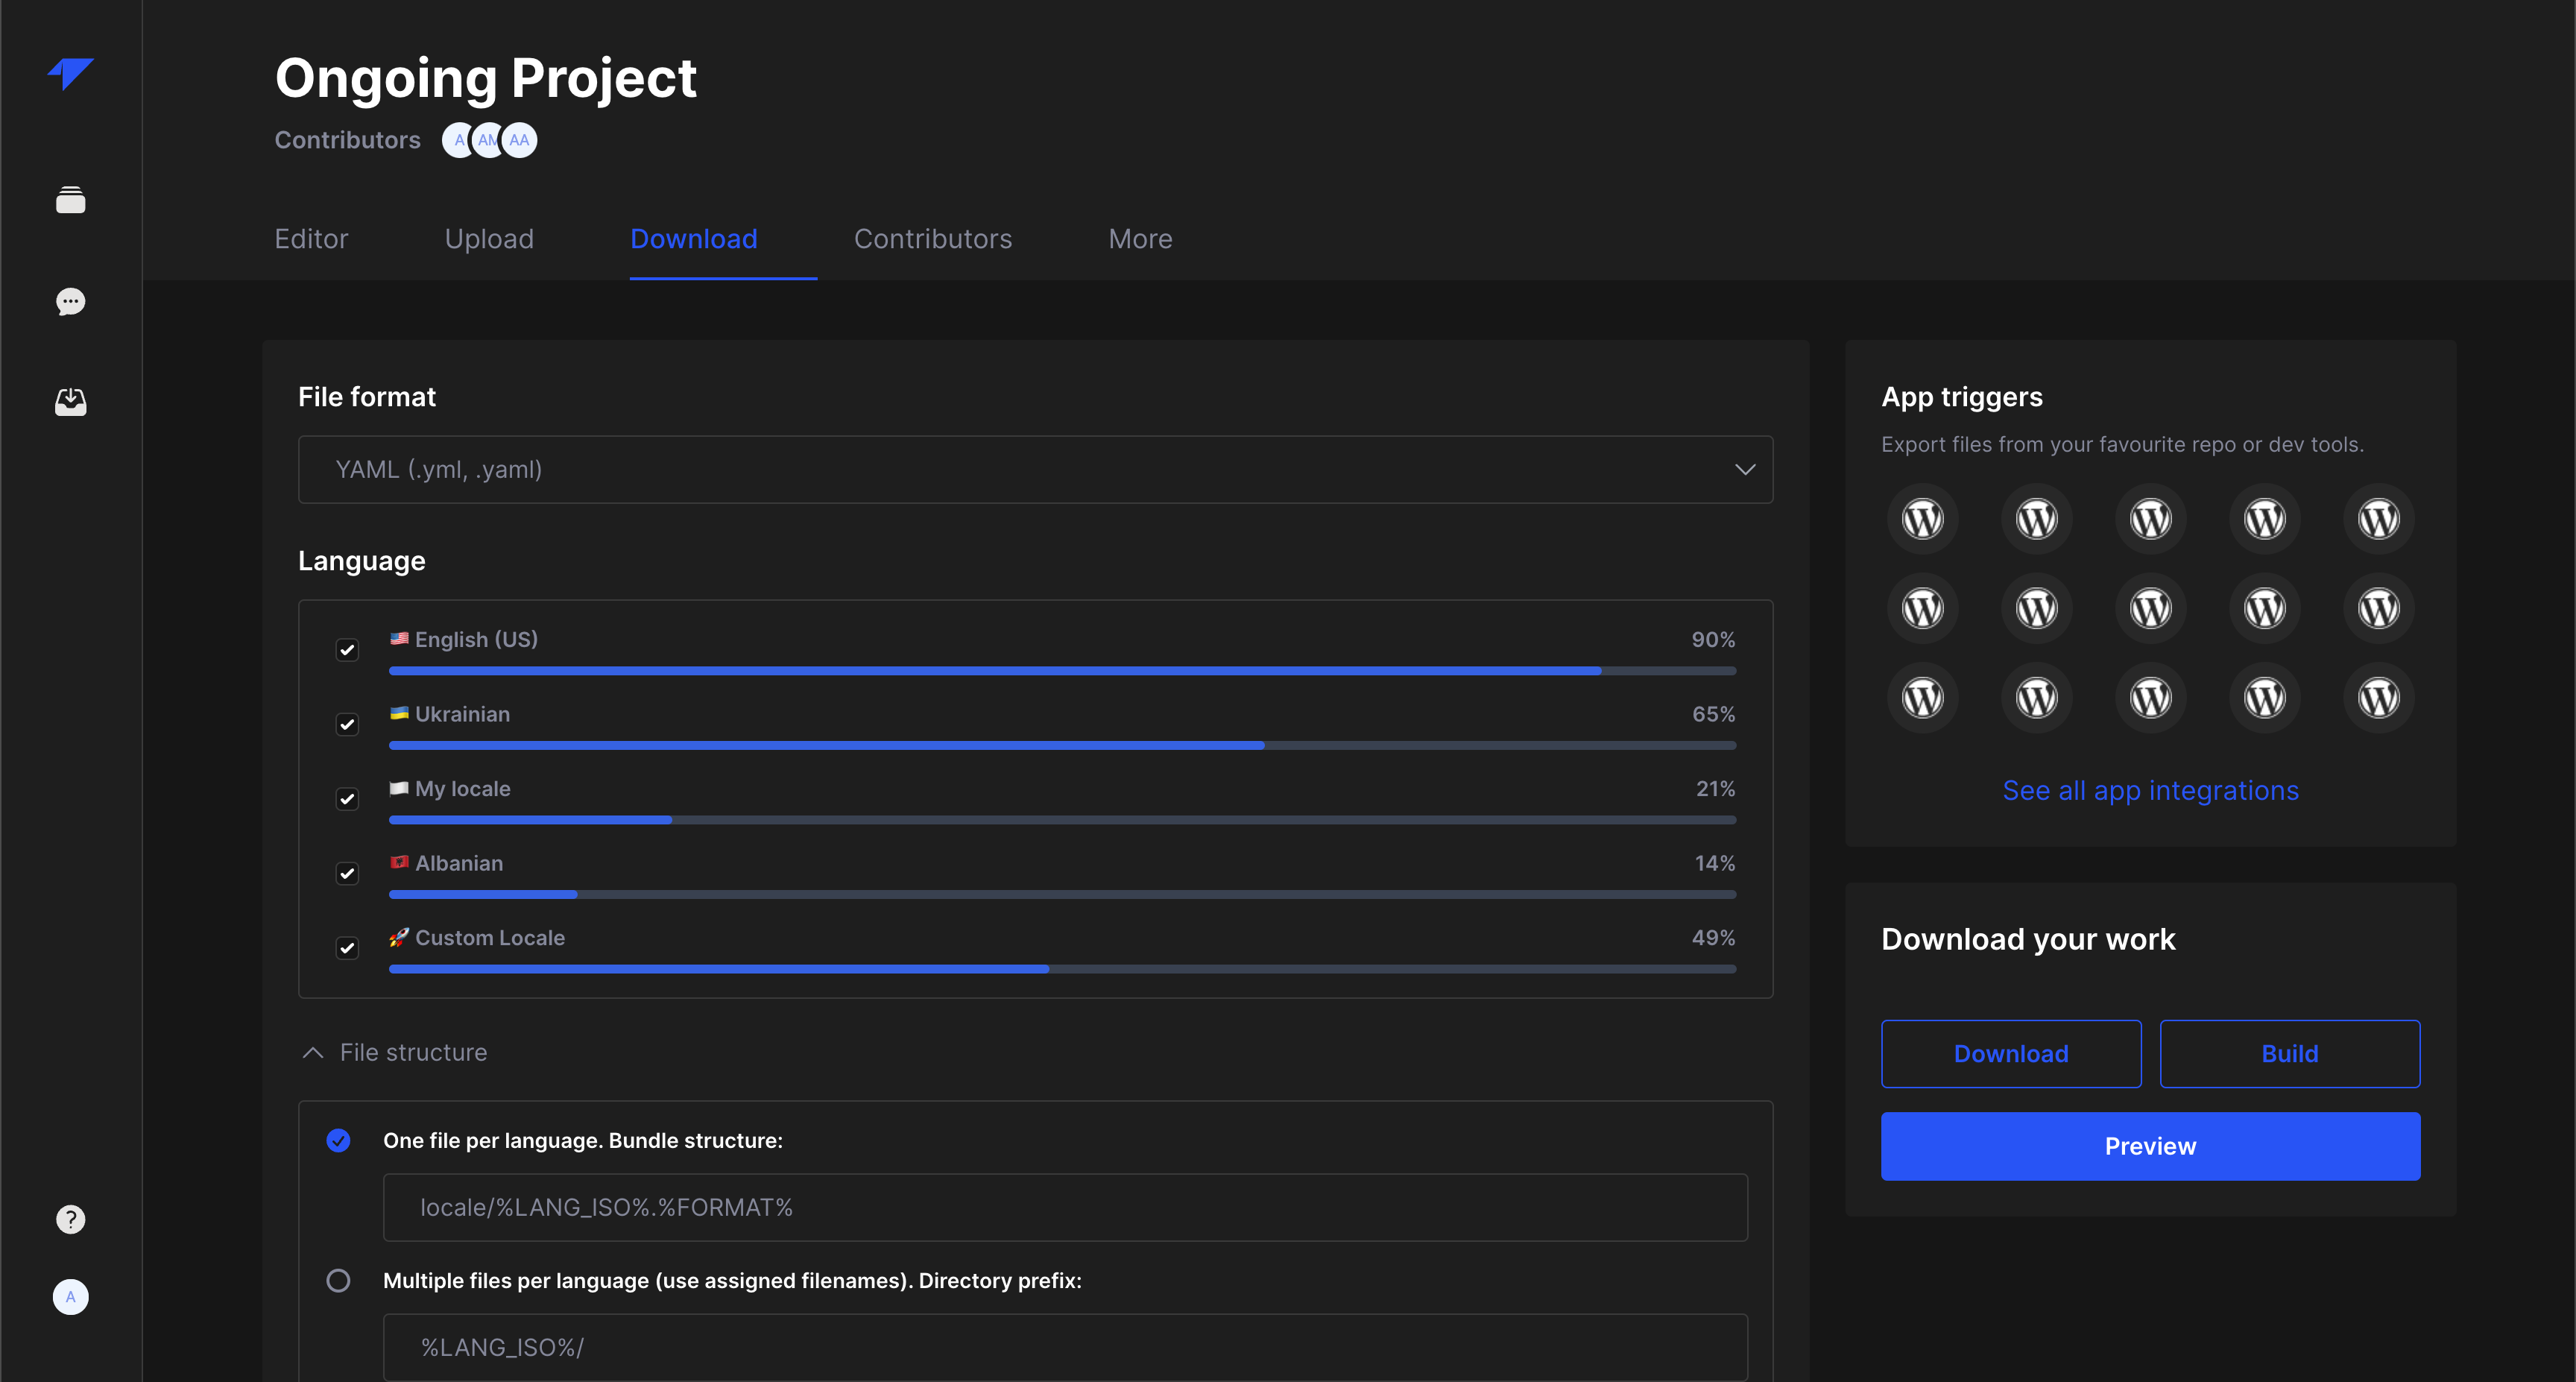This screenshot has height=1382, width=2576.
Task: Click third WordPress icon in middle row
Action: [x=2150, y=608]
